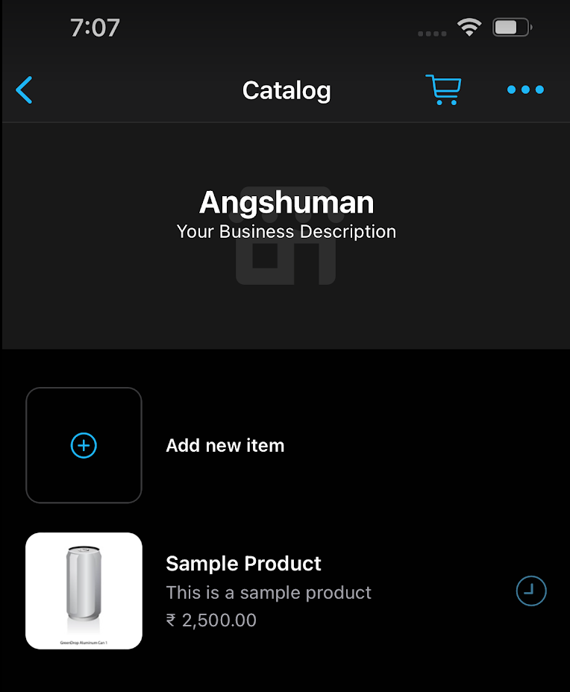Tap the clock icon beside Sample Product
The width and height of the screenshot is (570, 692).
(531, 591)
